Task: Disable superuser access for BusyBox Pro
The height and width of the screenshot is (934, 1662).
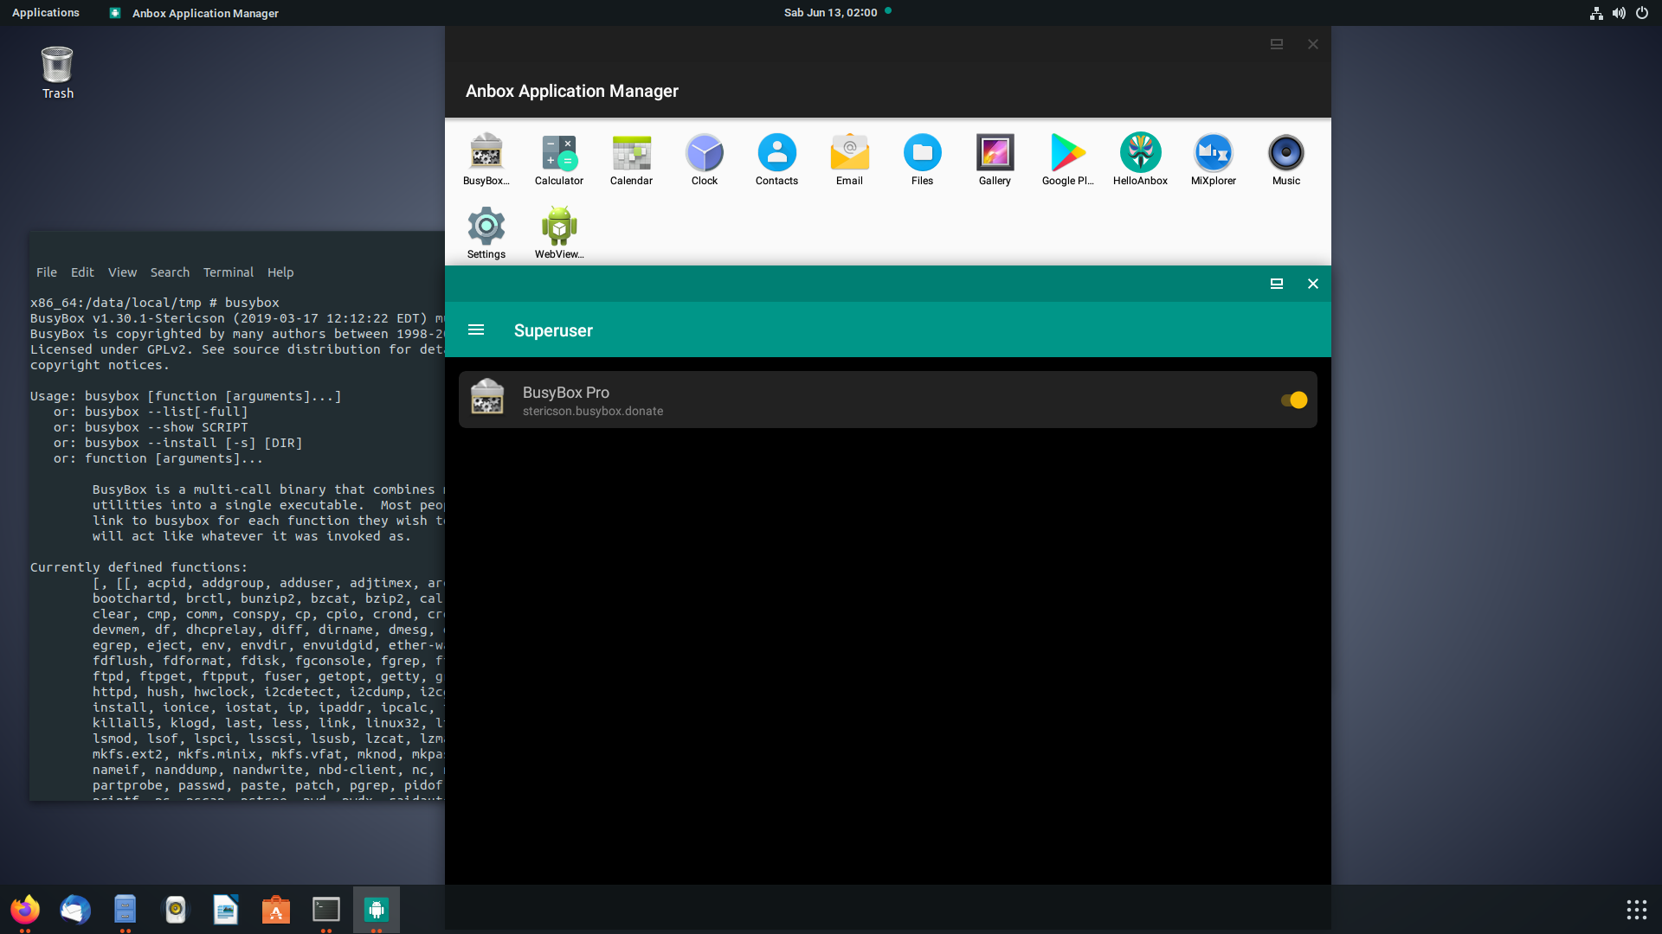Action: [1292, 400]
